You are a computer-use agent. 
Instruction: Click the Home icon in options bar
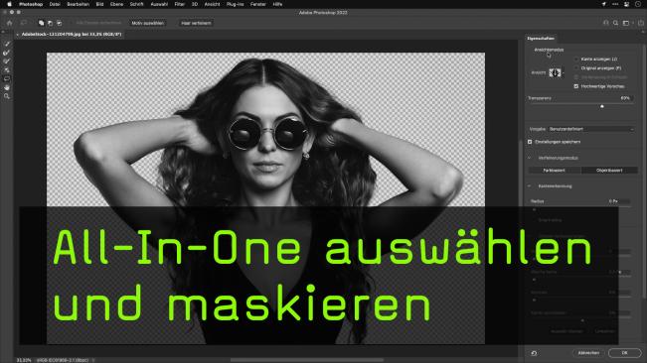[x=10, y=23]
